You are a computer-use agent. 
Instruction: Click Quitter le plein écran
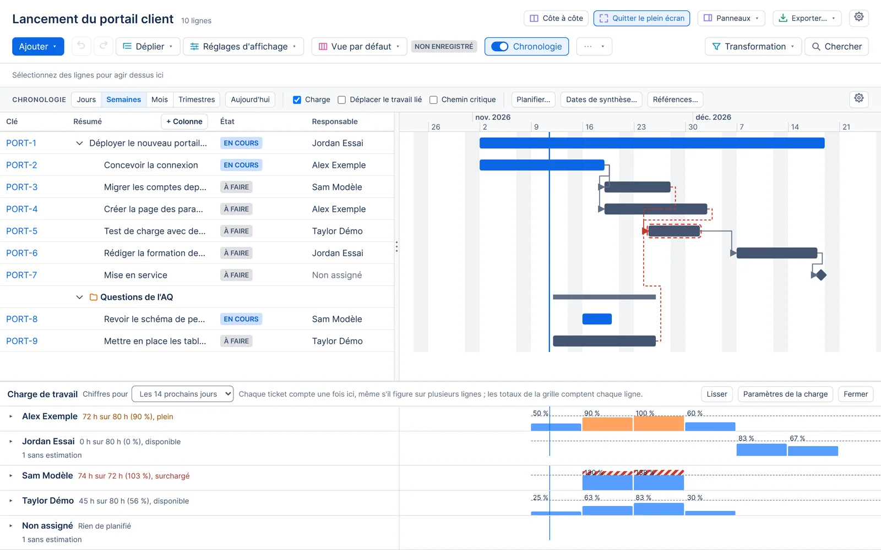click(x=641, y=18)
